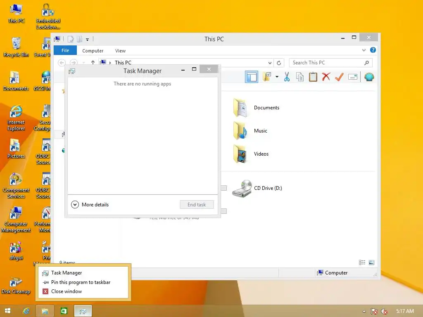This screenshot has width=423, height=317.
Task: Select the Documents desktop shortcut
Action: pyautogui.click(x=16, y=81)
